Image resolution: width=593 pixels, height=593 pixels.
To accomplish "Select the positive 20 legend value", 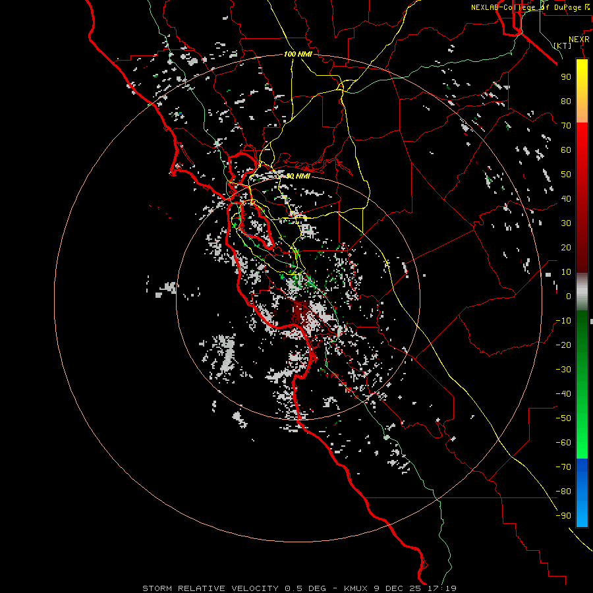I will pyautogui.click(x=566, y=247).
